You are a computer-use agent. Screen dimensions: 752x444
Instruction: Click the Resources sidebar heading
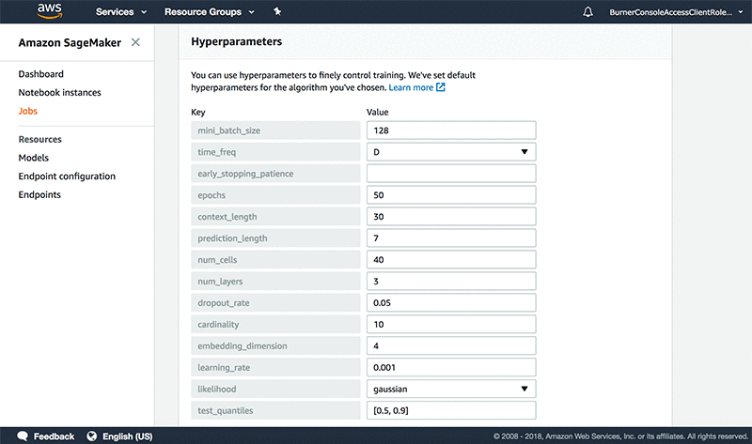pos(39,139)
